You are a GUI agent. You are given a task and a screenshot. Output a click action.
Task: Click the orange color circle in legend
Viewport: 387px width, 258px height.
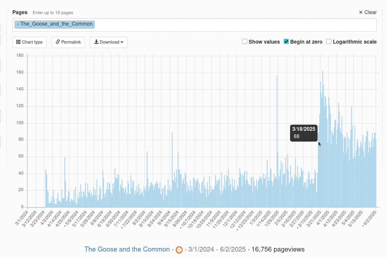point(179,250)
